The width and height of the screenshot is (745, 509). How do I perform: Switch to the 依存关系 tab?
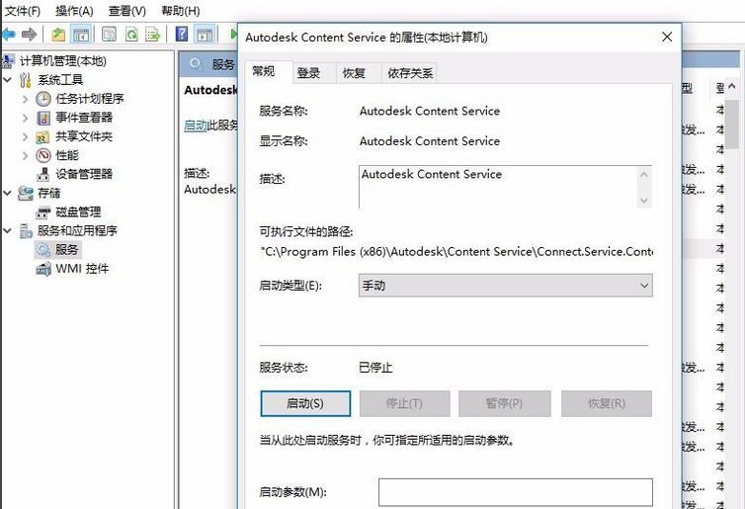[410, 73]
